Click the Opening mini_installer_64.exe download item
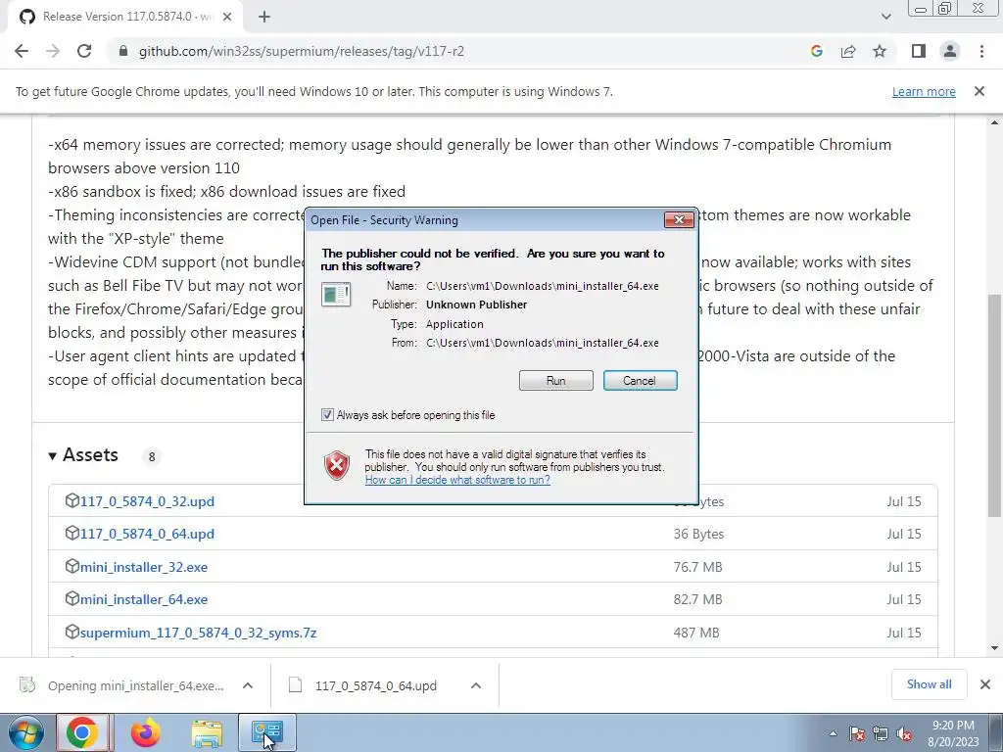 tap(122, 685)
